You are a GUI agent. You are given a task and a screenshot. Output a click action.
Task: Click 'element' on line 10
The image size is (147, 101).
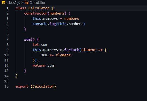[63, 55]
